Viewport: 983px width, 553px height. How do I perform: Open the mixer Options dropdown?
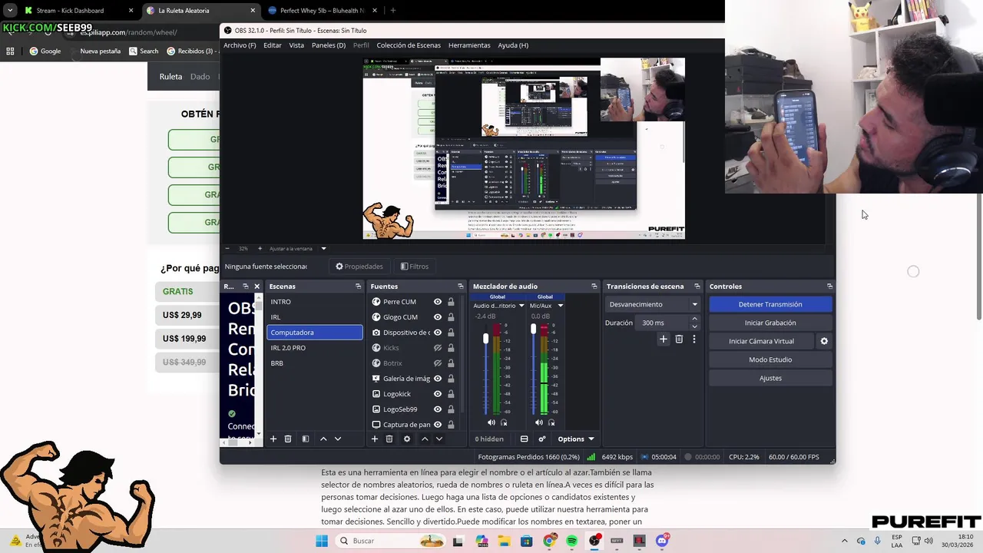tap(576, 439)
